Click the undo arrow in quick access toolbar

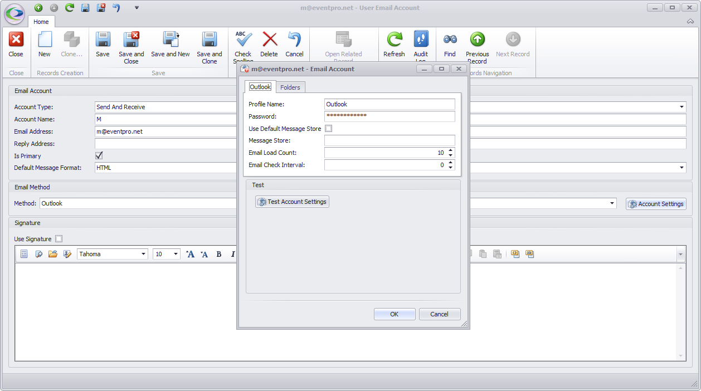[116, 8]
